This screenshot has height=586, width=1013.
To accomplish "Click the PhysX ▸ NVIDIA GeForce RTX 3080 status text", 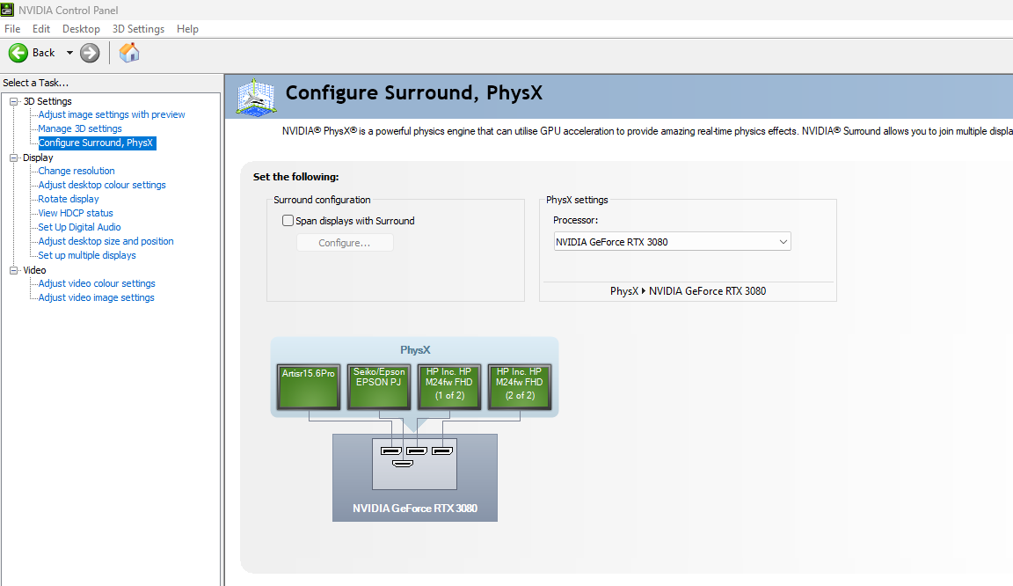I will (688, 291).
